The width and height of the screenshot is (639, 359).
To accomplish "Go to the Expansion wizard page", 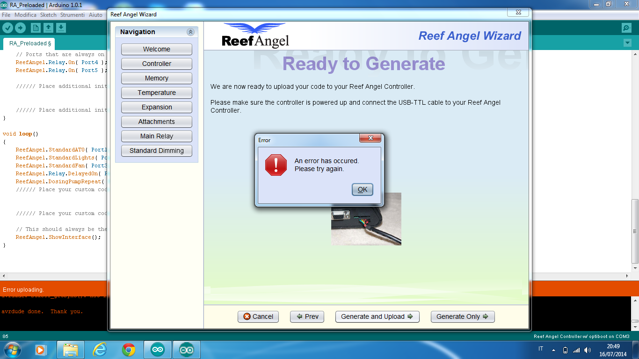I will pyautogui.click(x=157, y=107).
